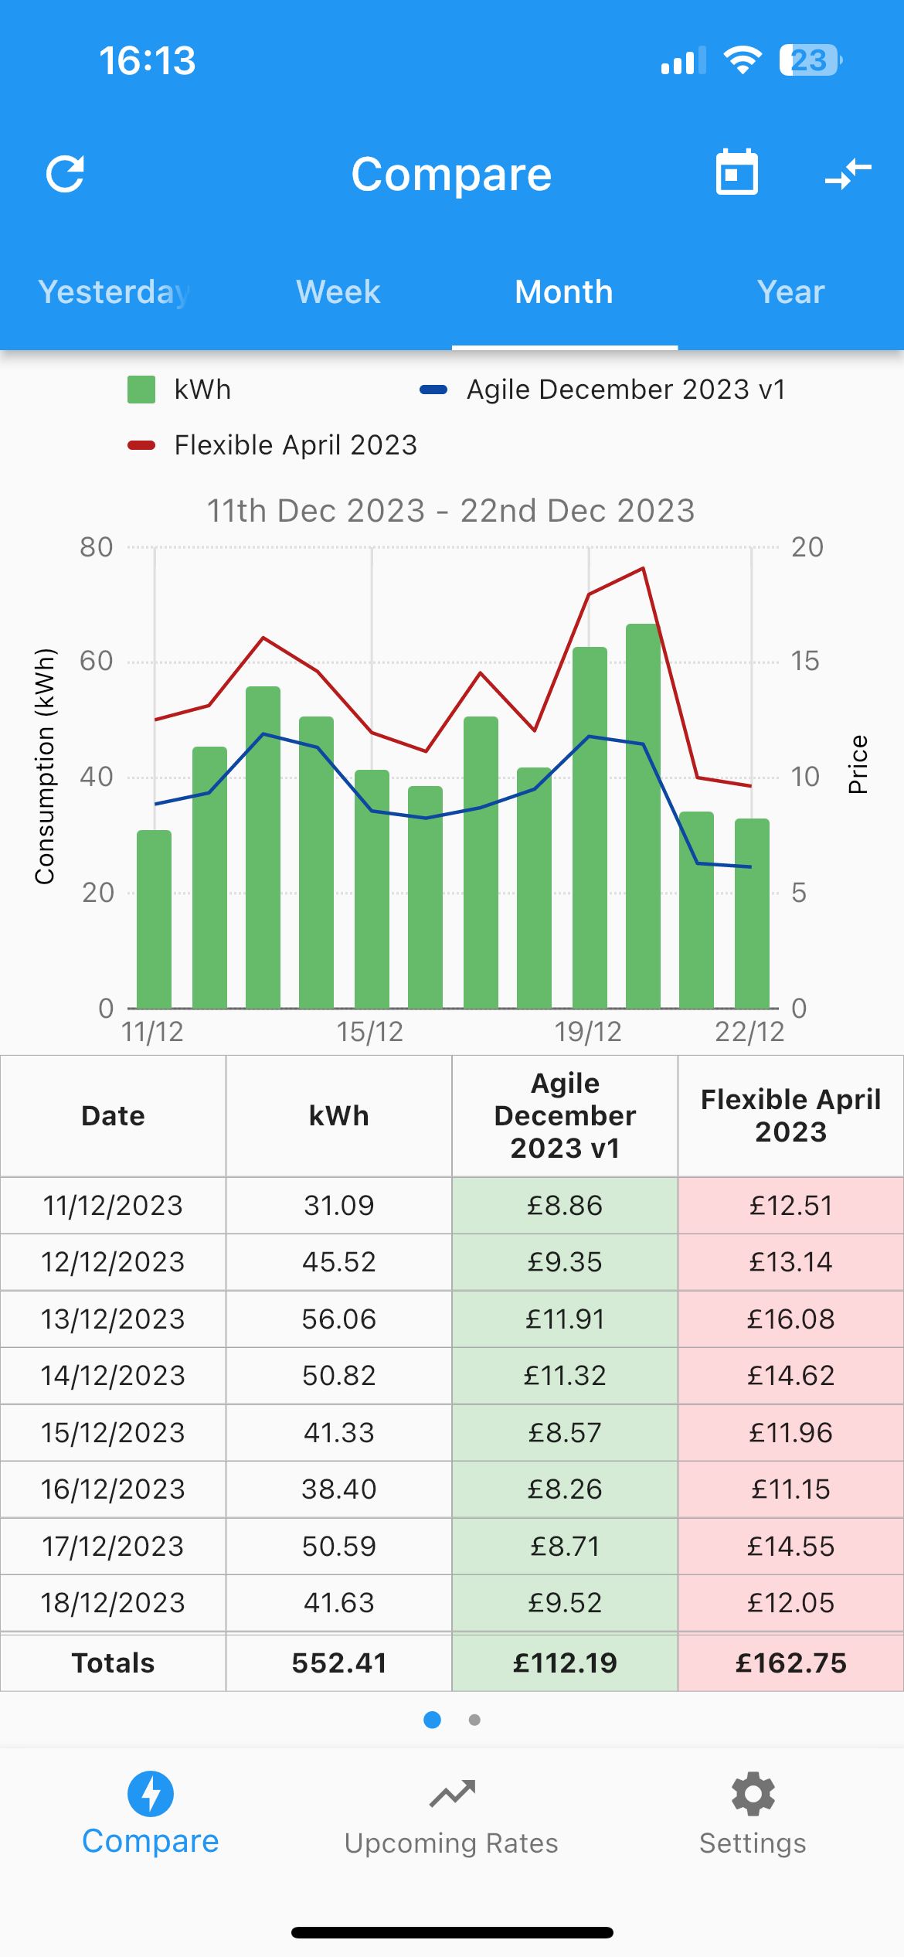Tap the battery indicator icon

[x=811, y=60]
